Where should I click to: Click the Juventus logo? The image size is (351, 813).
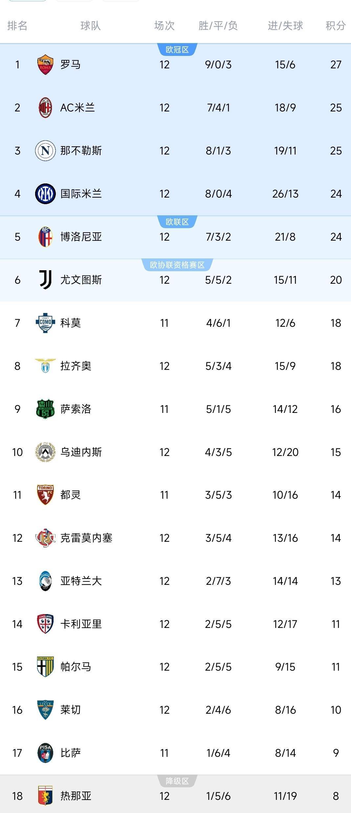click(x=45, y=280)
